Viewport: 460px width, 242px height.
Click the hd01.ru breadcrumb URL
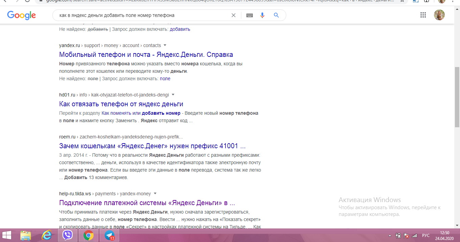tap(114, 95)
